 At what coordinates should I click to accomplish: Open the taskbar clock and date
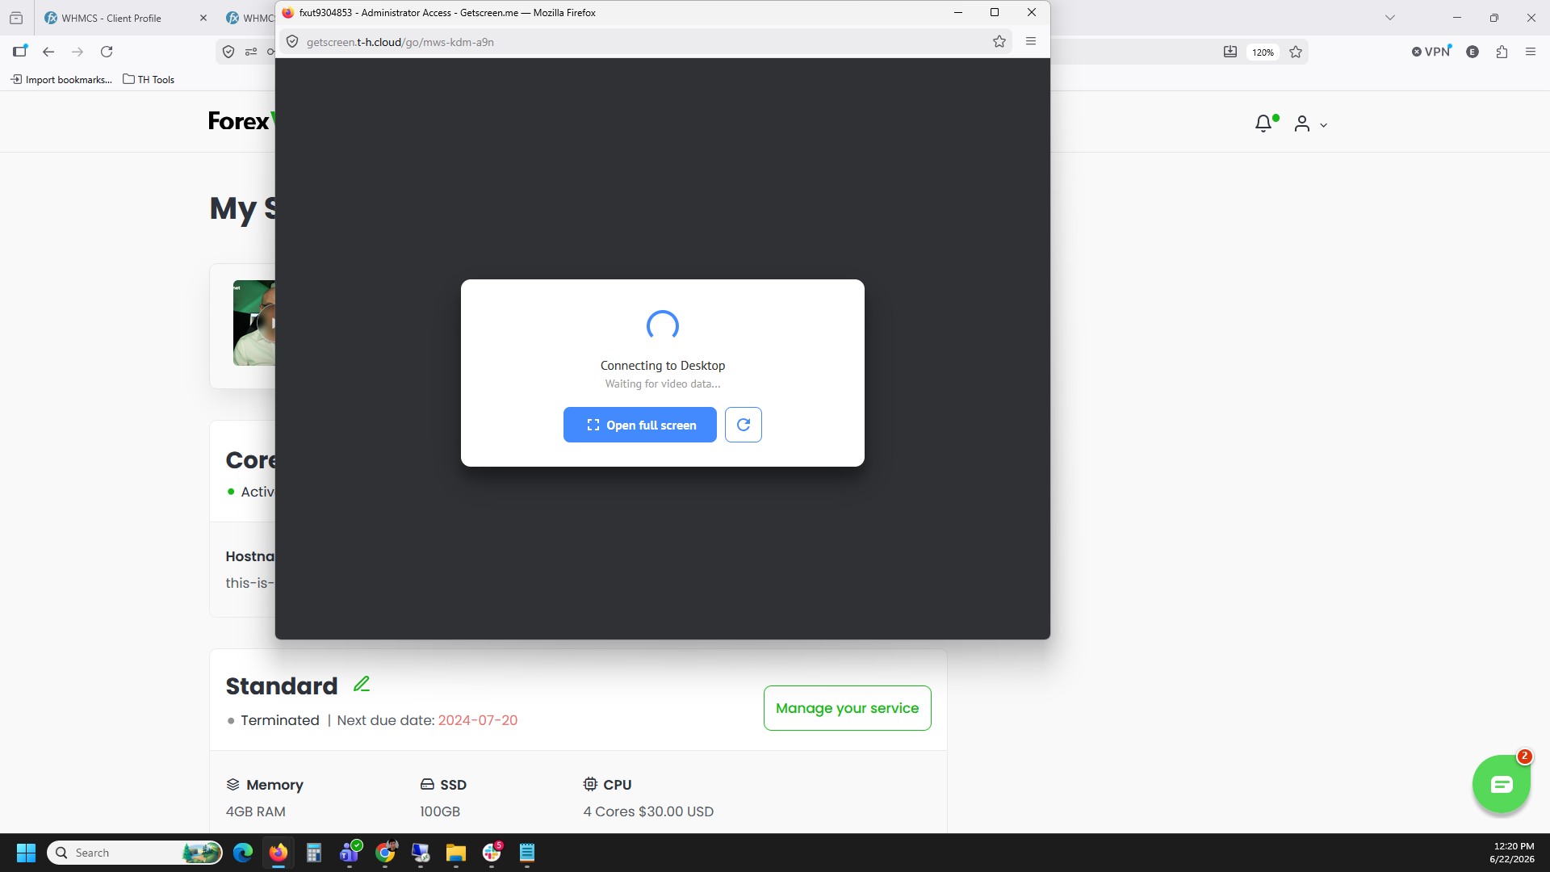(1511, 853)
